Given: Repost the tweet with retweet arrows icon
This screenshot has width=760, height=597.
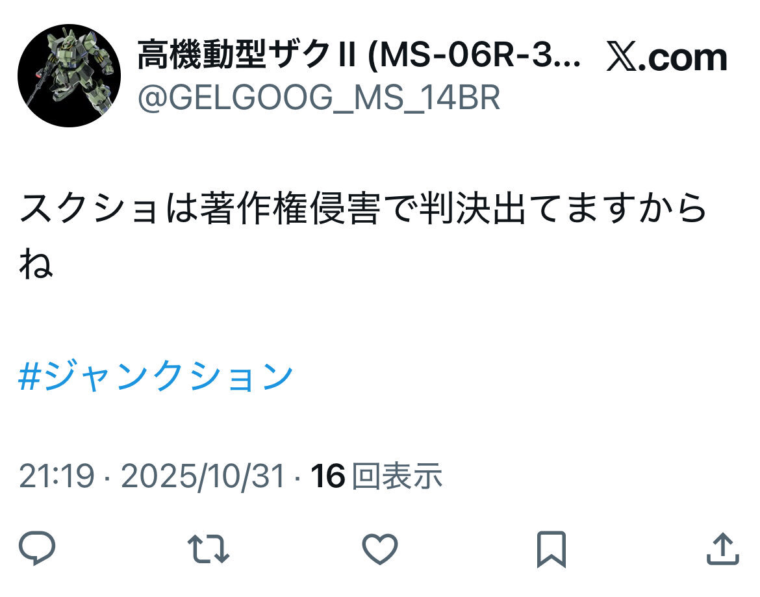Looking at the screenshot, I should (x=209, y=548).
